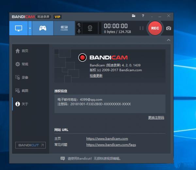Click the red Bandicam record logo
Image resolution: width=196 pixels, height=170 pixels.
(x=82, y=58)
